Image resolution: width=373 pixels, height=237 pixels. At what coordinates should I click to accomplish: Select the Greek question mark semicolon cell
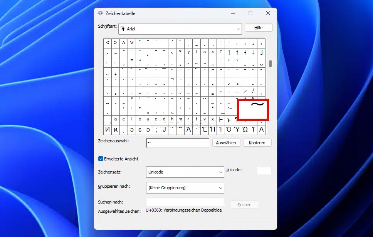[156, 130]
